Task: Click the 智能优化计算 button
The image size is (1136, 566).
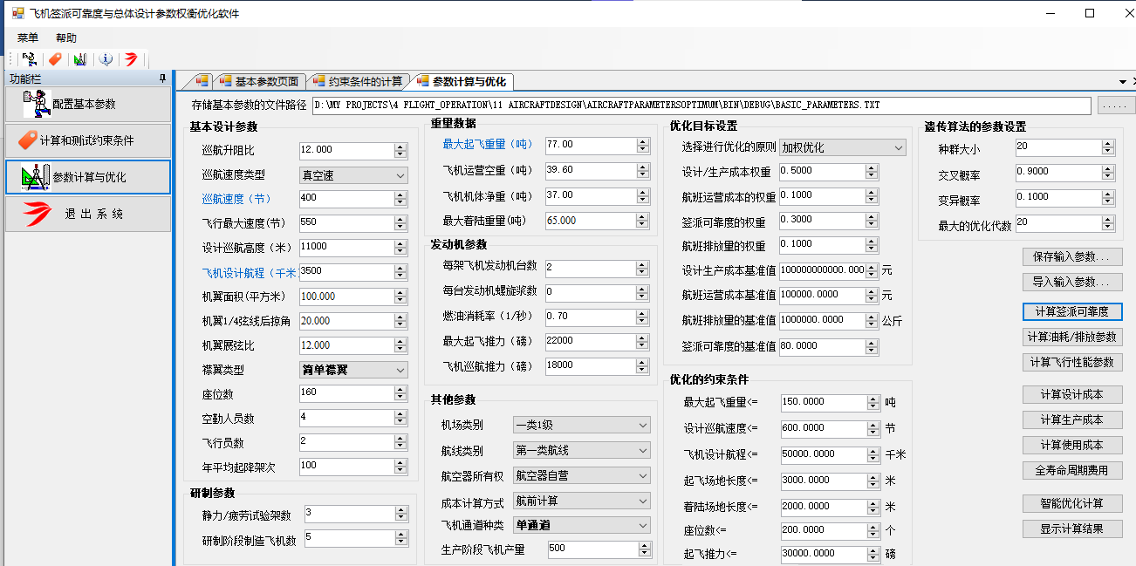Action: 1071,504
